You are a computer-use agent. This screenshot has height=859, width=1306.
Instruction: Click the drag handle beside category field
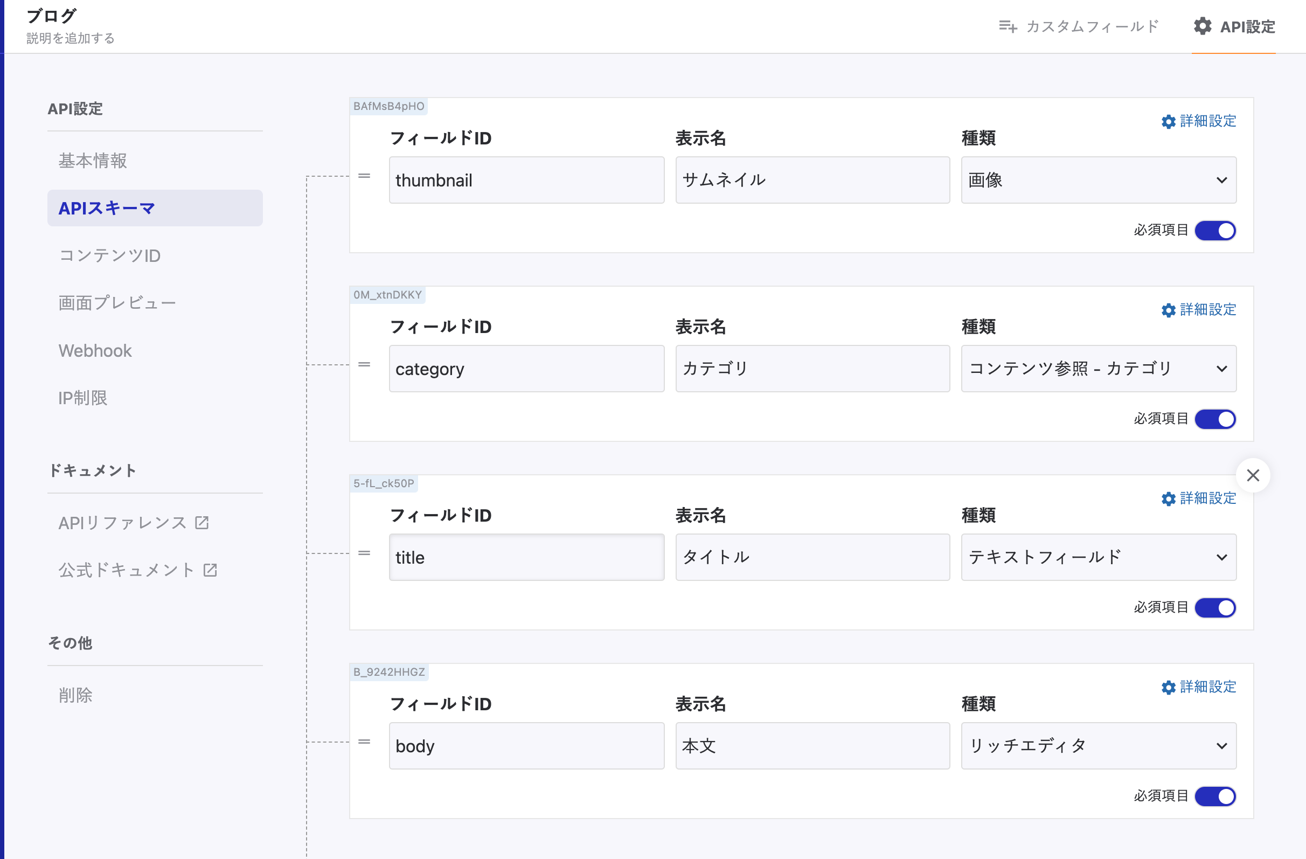pos(364,364)
